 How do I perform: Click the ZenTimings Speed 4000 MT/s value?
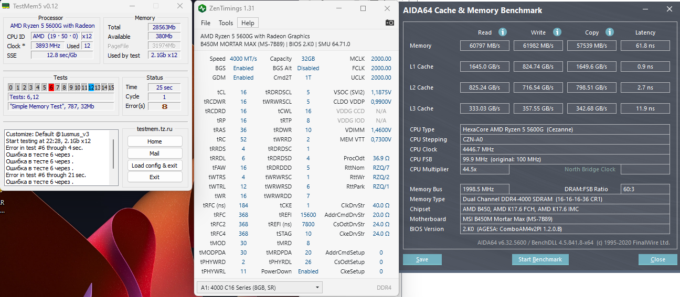tap(243, 59)
